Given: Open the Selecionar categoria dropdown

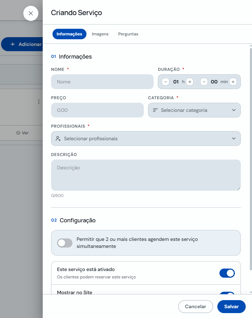Looking at the screenshot, I should coord(194,110).
